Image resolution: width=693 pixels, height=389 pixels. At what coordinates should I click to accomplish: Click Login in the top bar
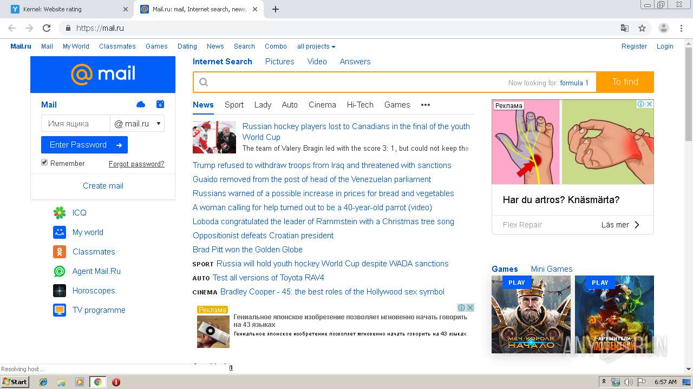click(665, 46)
